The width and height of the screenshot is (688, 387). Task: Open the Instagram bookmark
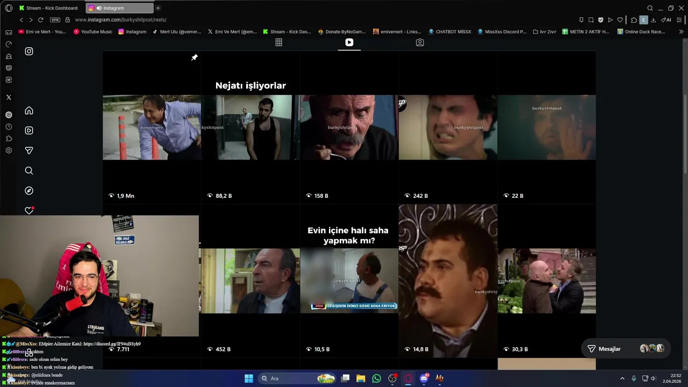(132, 32)
